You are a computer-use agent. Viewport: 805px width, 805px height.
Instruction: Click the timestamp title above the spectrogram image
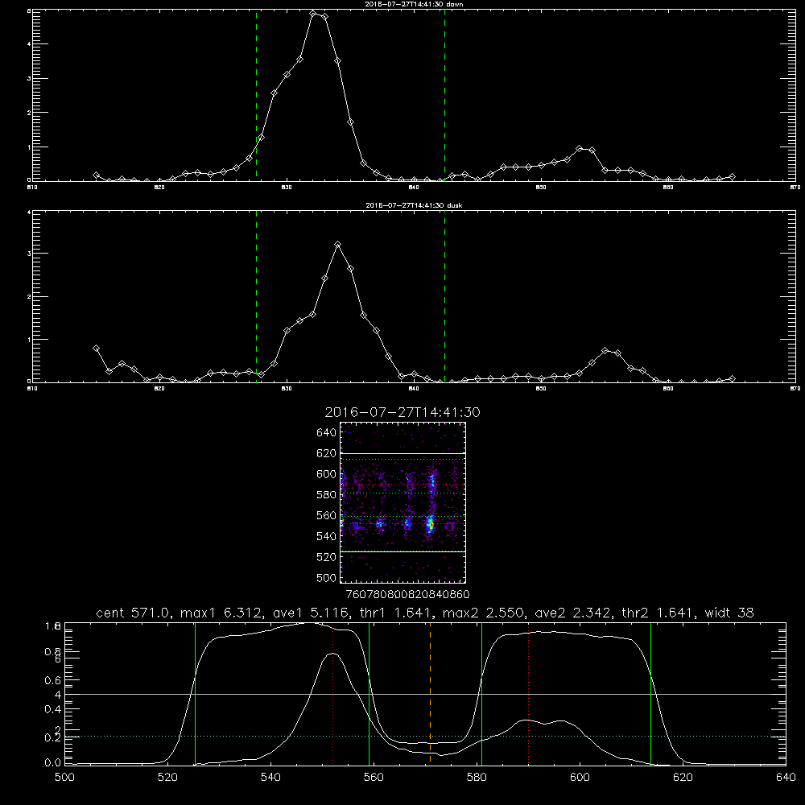point(402,412)
